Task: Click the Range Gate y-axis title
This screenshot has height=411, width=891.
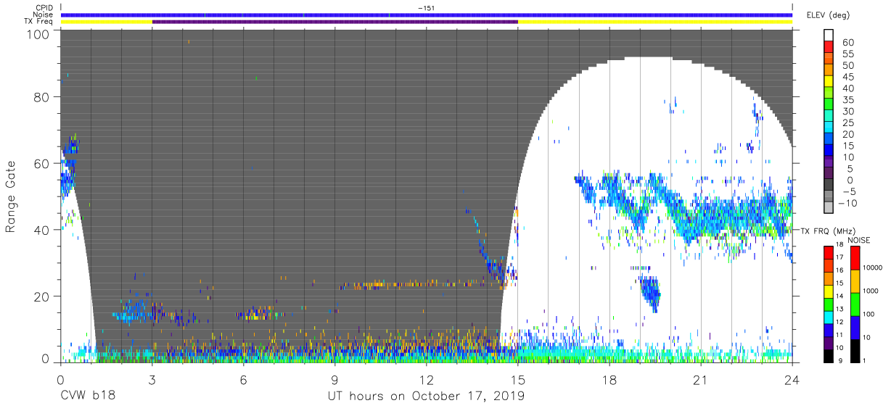Action: pyautogui.click(x=11, y=196)
